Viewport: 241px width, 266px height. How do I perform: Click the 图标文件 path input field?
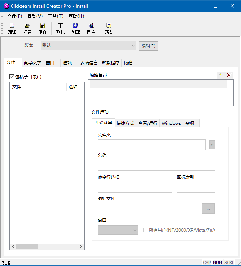click(148, 208)
